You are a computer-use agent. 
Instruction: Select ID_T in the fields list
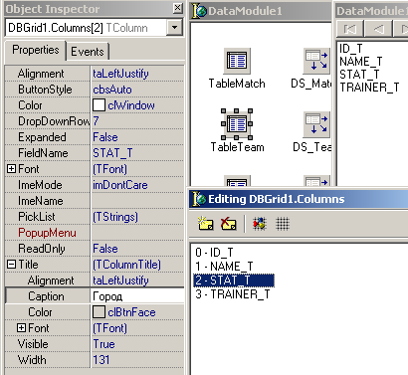pos(350,49)
